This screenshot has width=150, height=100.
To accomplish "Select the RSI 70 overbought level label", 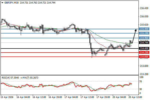I will (141, 81).
